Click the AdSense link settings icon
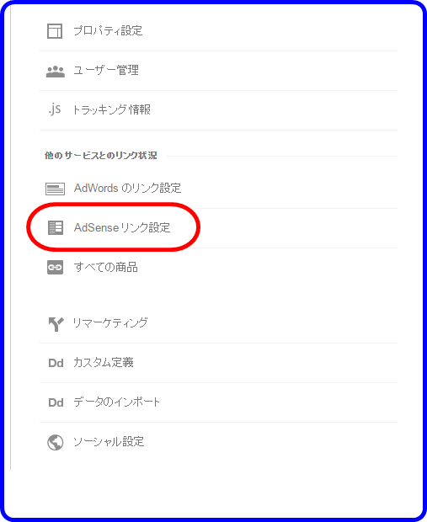The height and width of the screenshot is (522, 427). point(56,227)
